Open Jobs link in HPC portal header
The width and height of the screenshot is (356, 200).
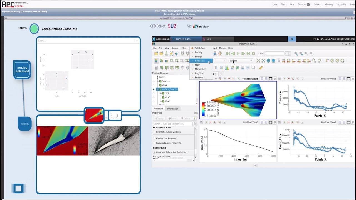pos(291,4)
